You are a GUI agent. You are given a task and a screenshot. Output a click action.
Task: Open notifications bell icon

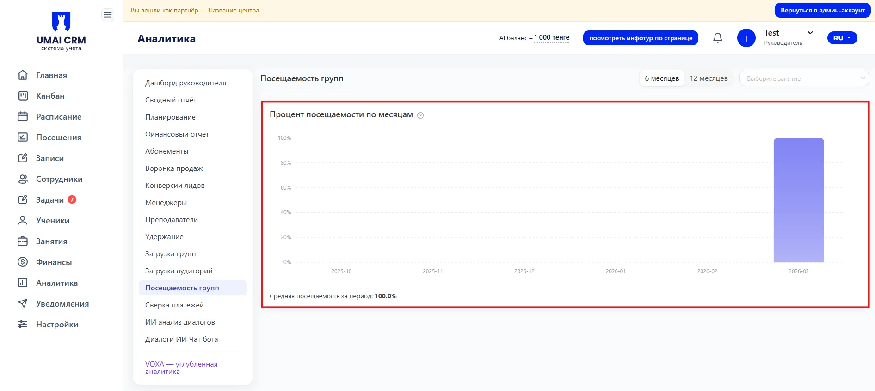click(718, 38)
